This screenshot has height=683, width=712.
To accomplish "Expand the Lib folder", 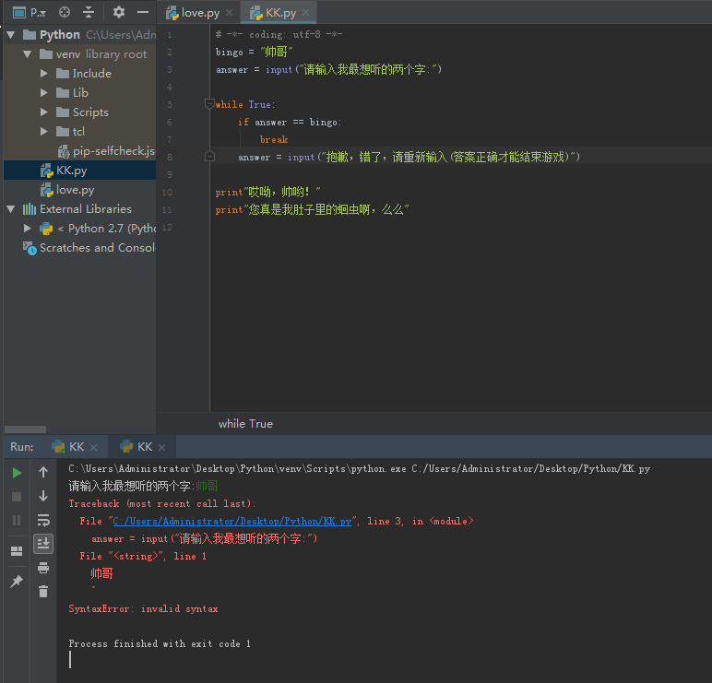I will pos(43,92).
